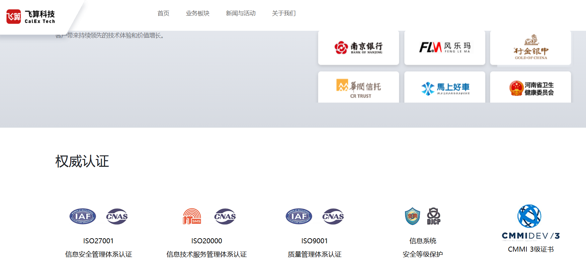Click the CMMI 3级证书 text
The image size is (586, 262).
[531, 249]
